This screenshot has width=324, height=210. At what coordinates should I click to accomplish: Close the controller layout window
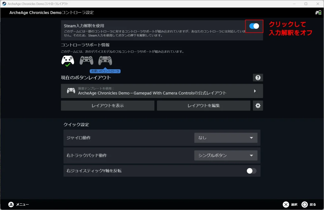(318, 4)
